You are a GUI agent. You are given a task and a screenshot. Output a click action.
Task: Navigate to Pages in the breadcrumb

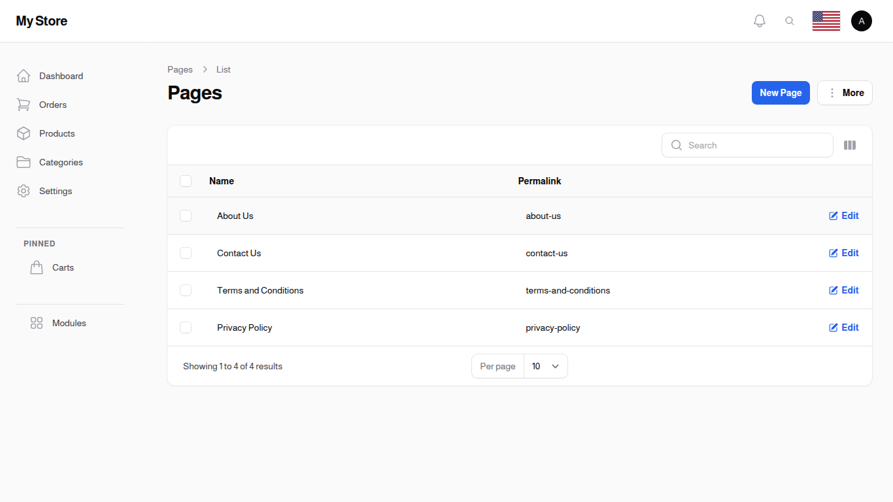(x=180, y=69)
